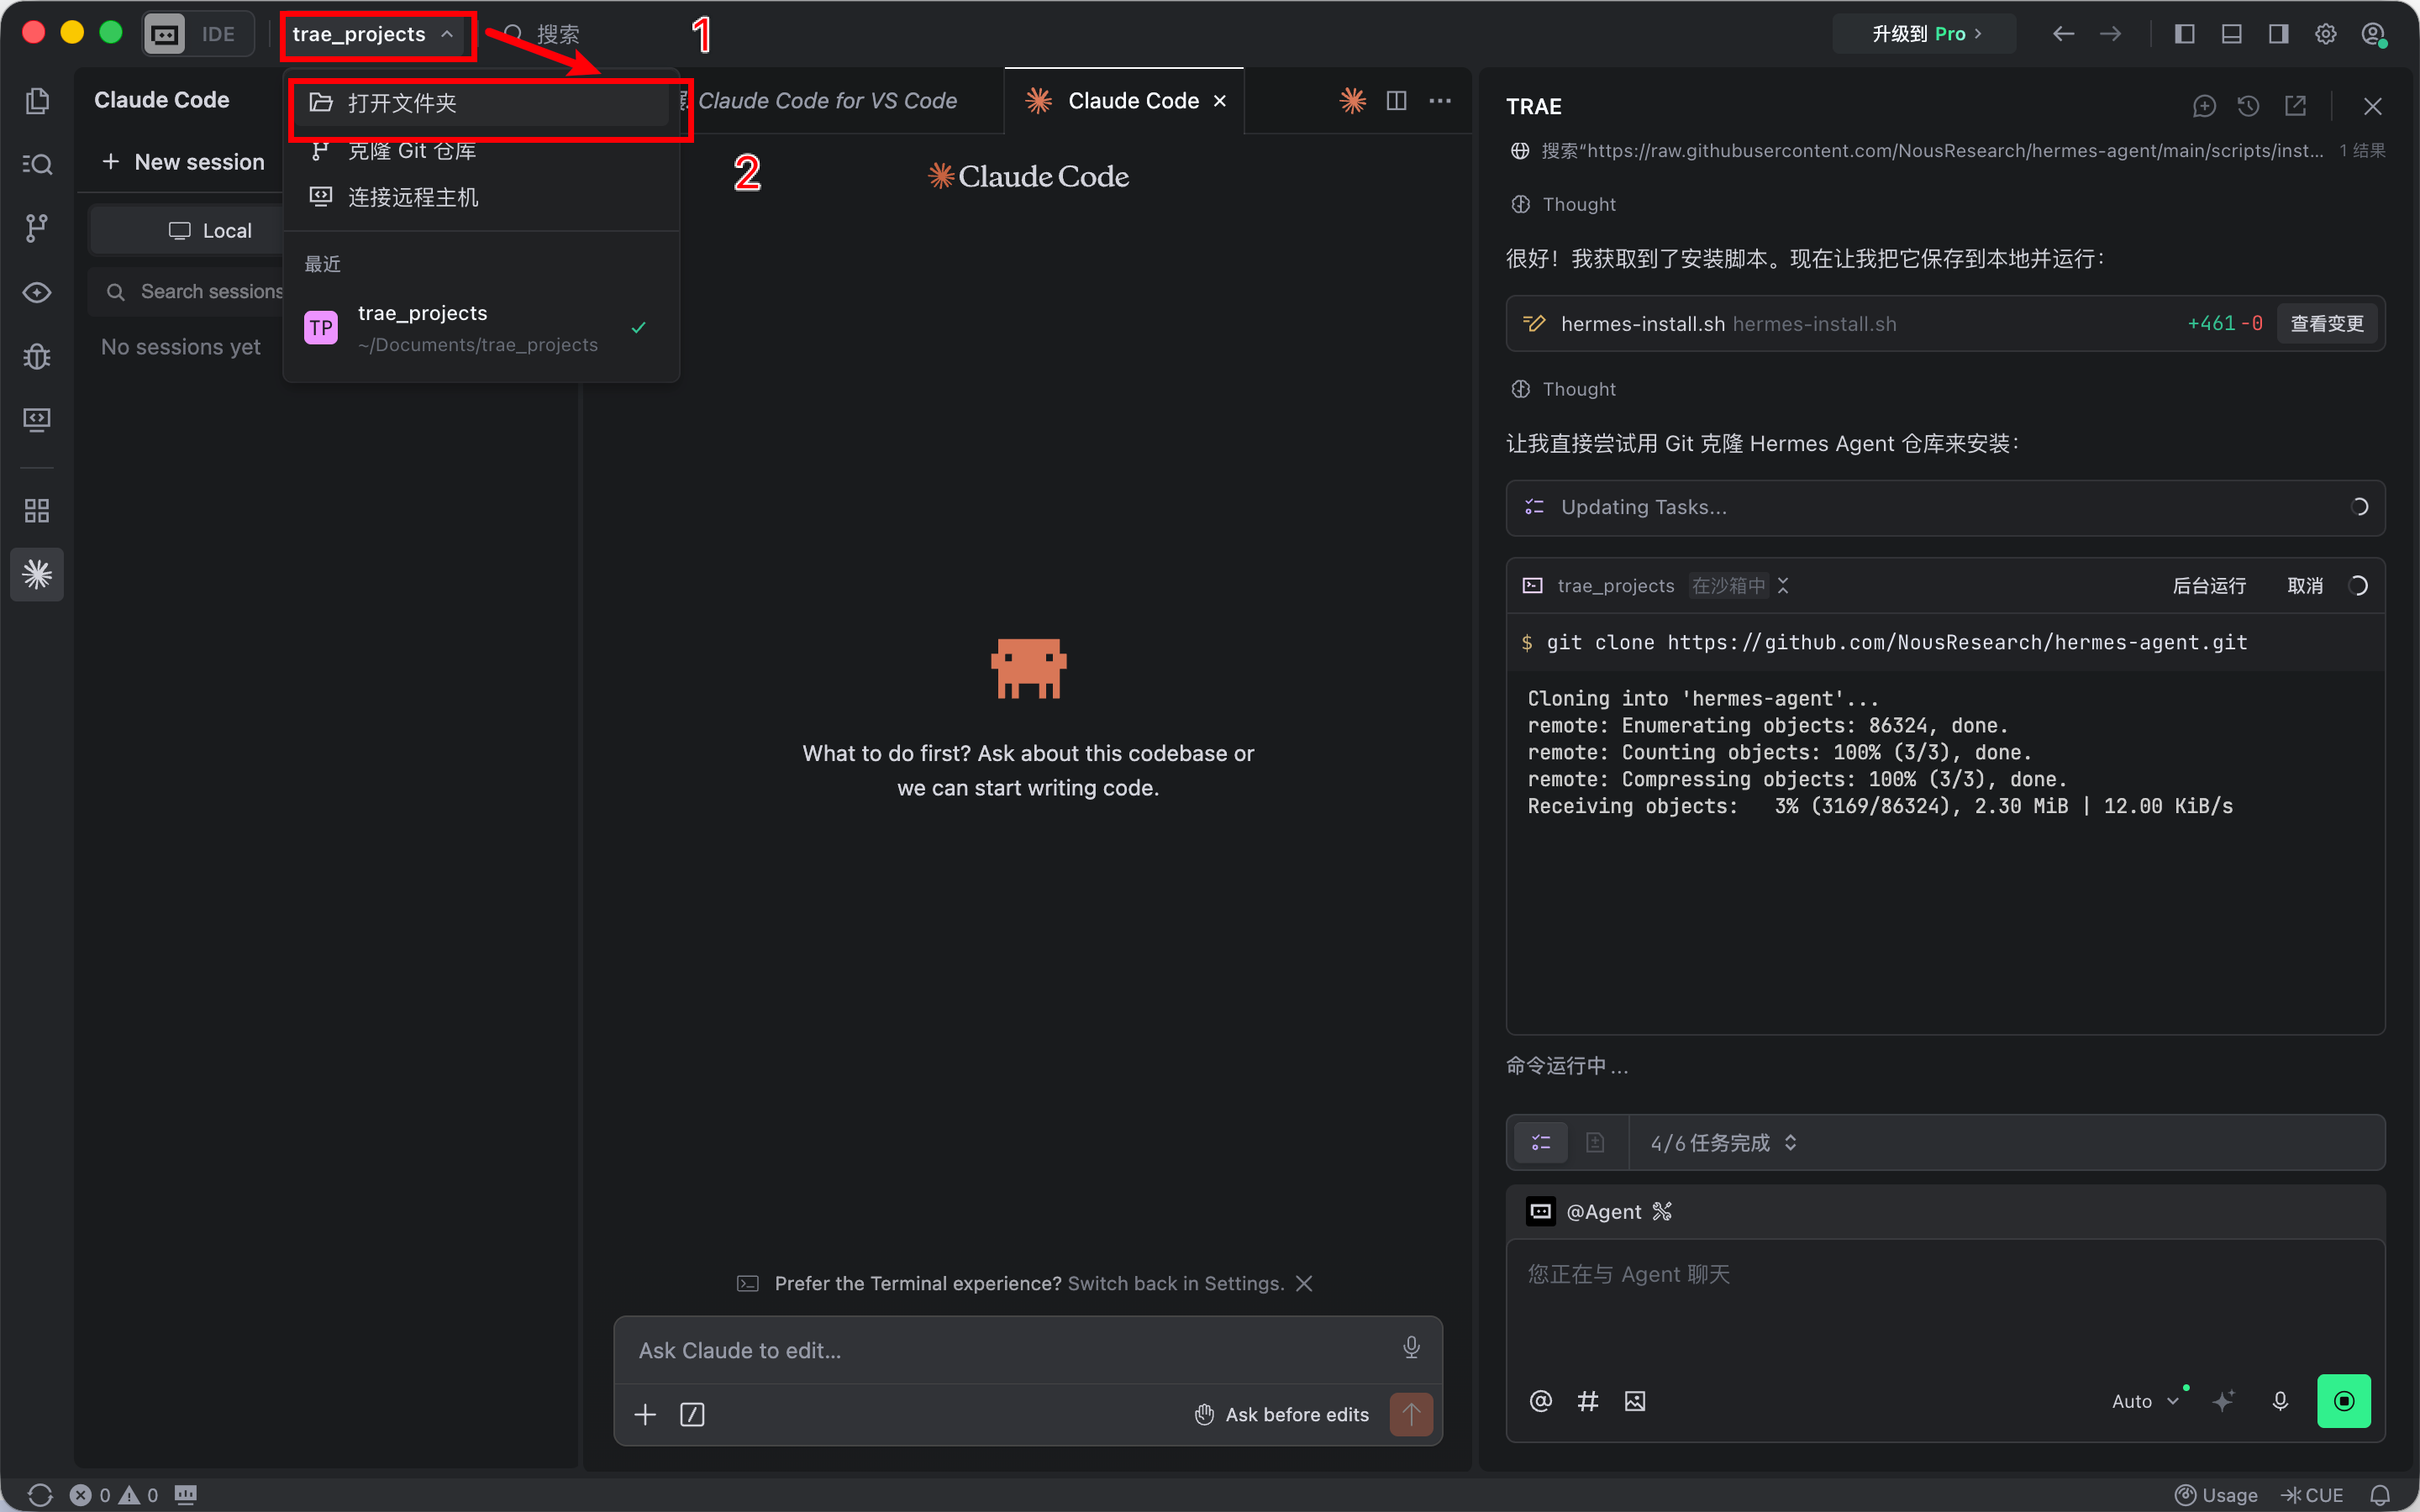Click the # context icon in Agent input
Image resolution: width=2420 pixels, height=1512 pixels.
[x=1588, y=1401]
